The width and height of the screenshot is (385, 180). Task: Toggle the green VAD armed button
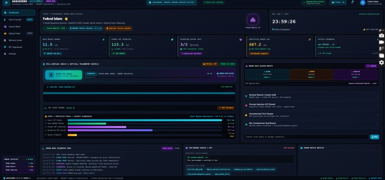point(227,64)
